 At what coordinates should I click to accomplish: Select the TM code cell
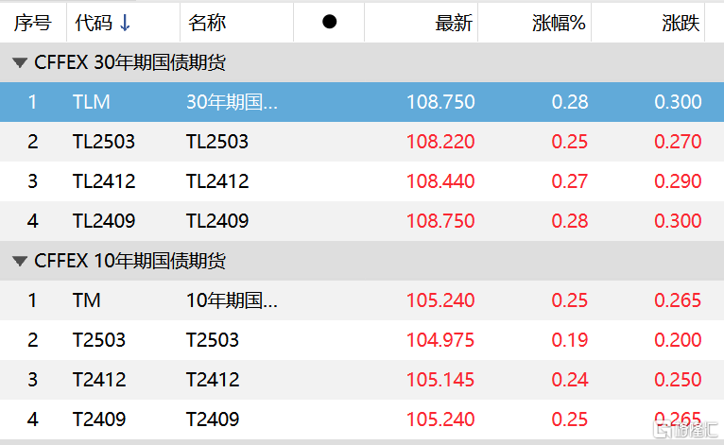coord(86,300)
